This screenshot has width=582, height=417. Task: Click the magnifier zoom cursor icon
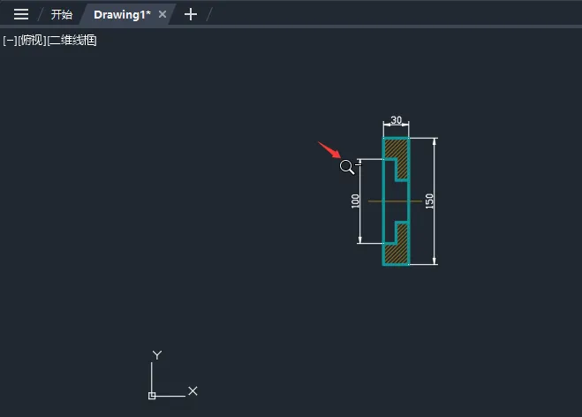pyautogui.click(x=347, y=167)
